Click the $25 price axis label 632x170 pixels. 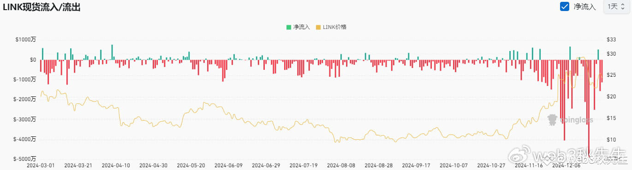click(612, 75)
